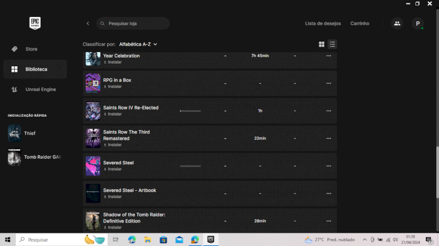Open volume control in system tray
This screenshot has height=246, width=439.
[x=395, y=239]
